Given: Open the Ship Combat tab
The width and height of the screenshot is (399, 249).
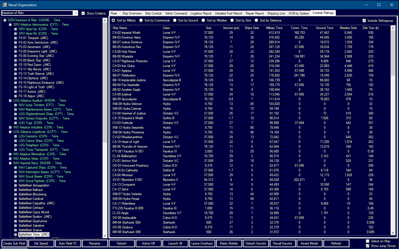Looking at the screenshot, I should [153, 13].
